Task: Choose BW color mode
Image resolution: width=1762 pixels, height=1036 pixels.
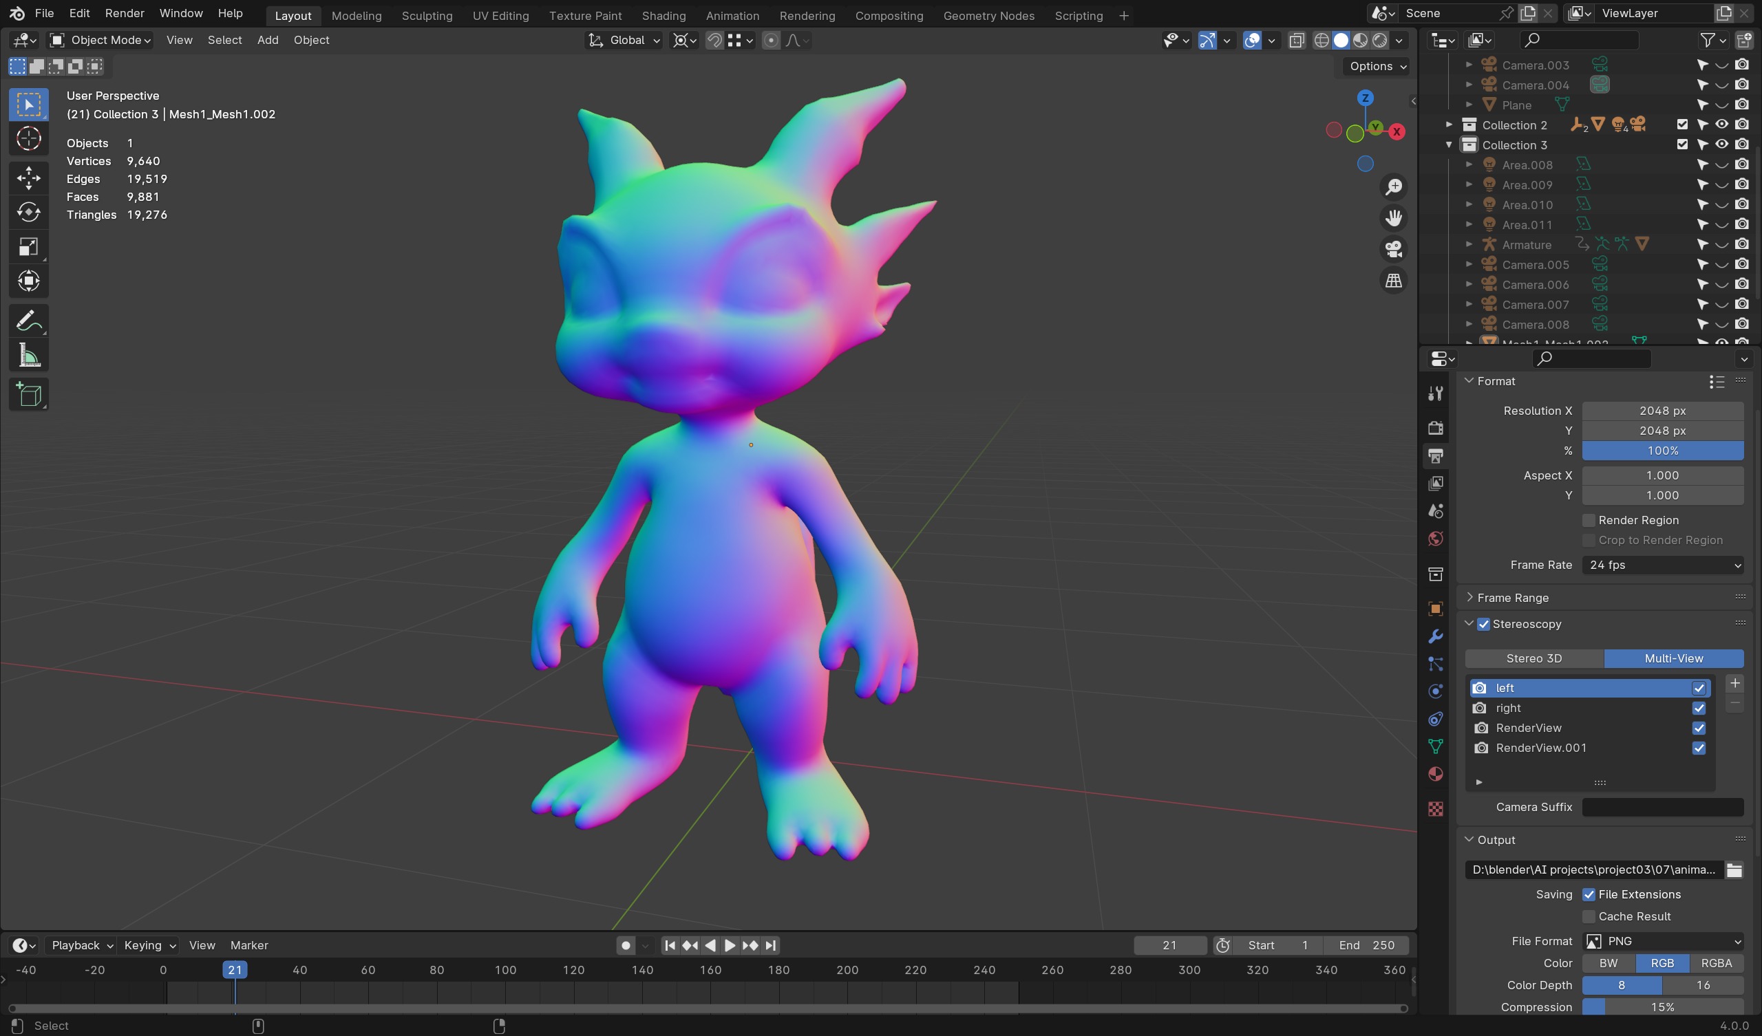Action: tap(1609, 963)
